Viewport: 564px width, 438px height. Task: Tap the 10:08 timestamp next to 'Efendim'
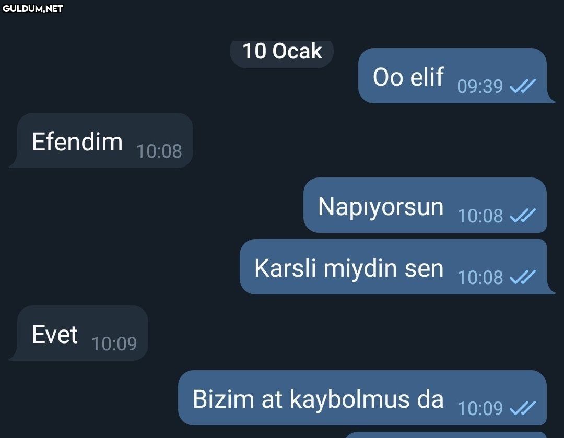tap(159, 151)
